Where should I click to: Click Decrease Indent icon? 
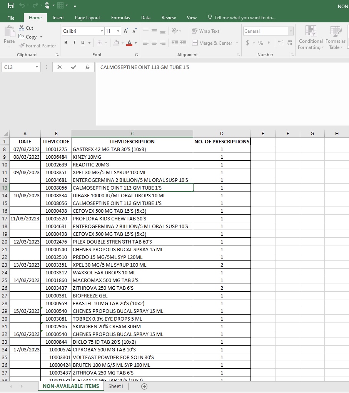tap(175, 43)
